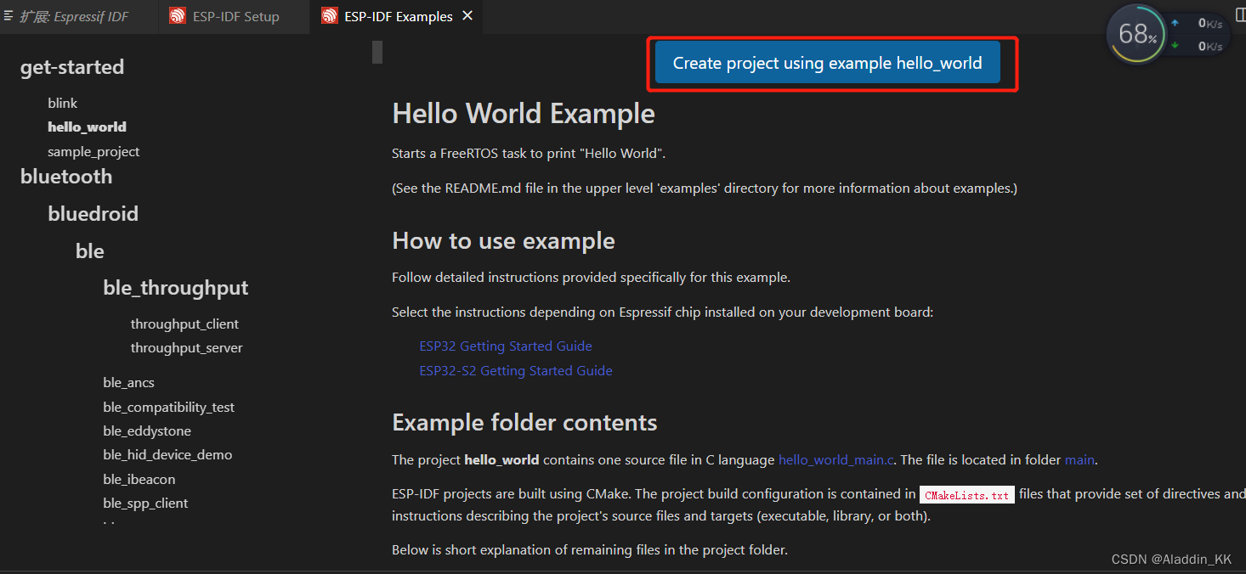This screenshot has width=1246, height=574.
Task: Open the ble_hid_device_demo example
Action: 167,454
